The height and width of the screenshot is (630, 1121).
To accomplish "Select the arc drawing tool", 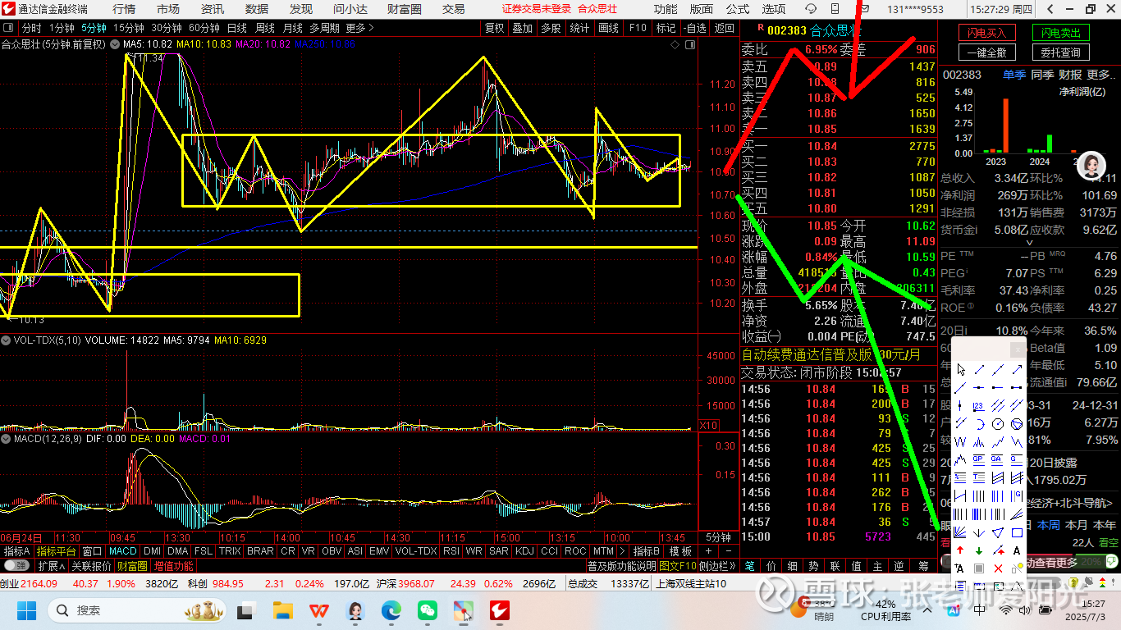I will [979, 423].
